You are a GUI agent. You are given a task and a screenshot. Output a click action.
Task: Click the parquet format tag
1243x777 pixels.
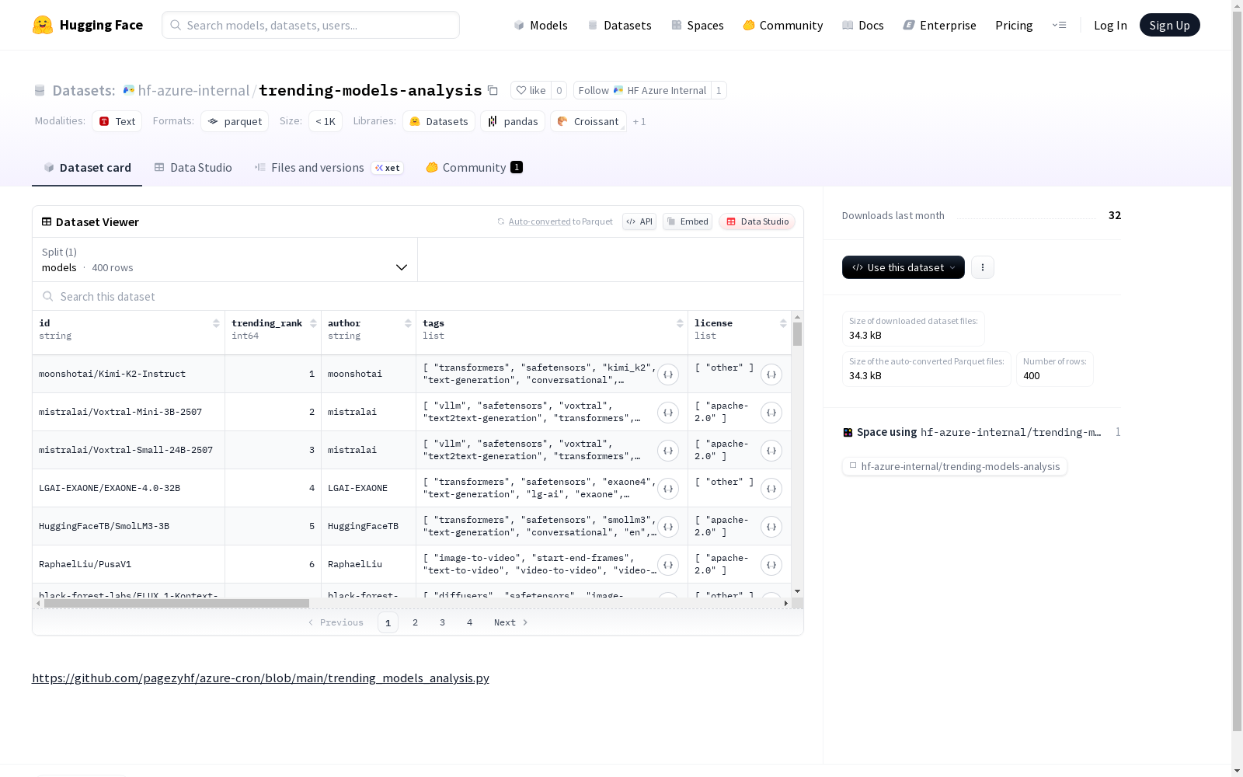(x=235, y=121)
